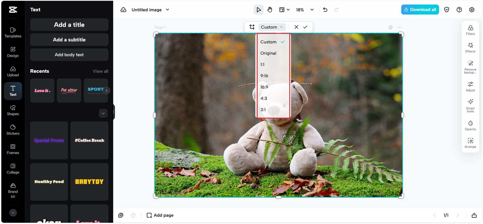
Task: Expand the sidebar bottom chevron button
Action: [13, 213]
